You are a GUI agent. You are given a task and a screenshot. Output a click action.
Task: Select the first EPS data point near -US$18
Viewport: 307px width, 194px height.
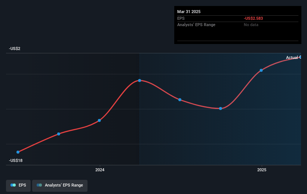(18, 152)
